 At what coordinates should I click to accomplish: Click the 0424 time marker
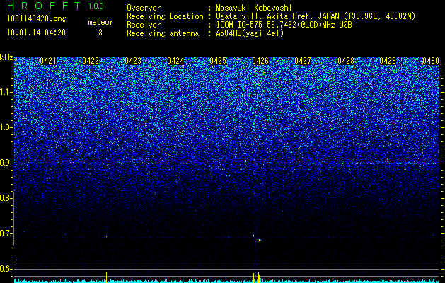coord(175,61)
